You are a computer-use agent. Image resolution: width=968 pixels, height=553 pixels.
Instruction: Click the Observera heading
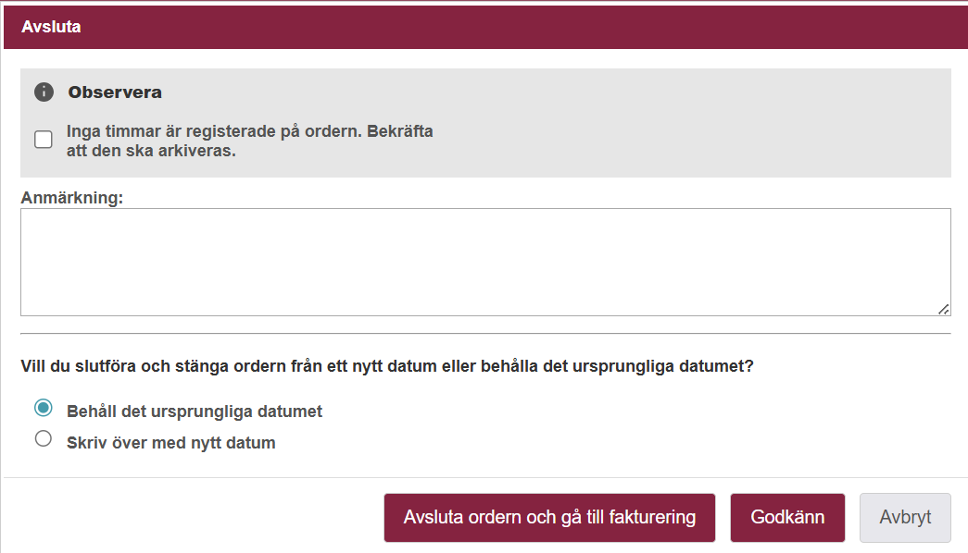[x=115, y=92]
